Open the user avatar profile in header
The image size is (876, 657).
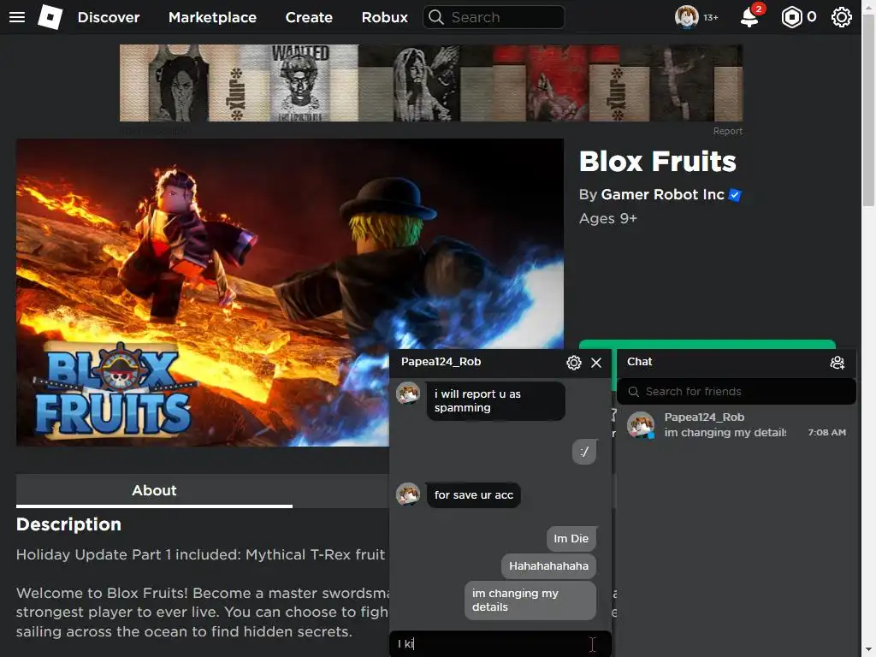point(687,17)
